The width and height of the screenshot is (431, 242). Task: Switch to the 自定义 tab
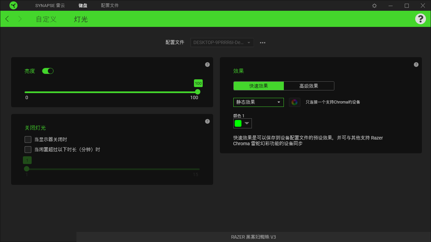point(46,19)
